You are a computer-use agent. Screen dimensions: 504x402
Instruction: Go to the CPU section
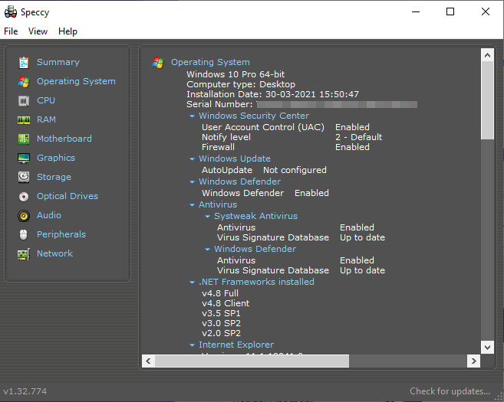(46, 100)
